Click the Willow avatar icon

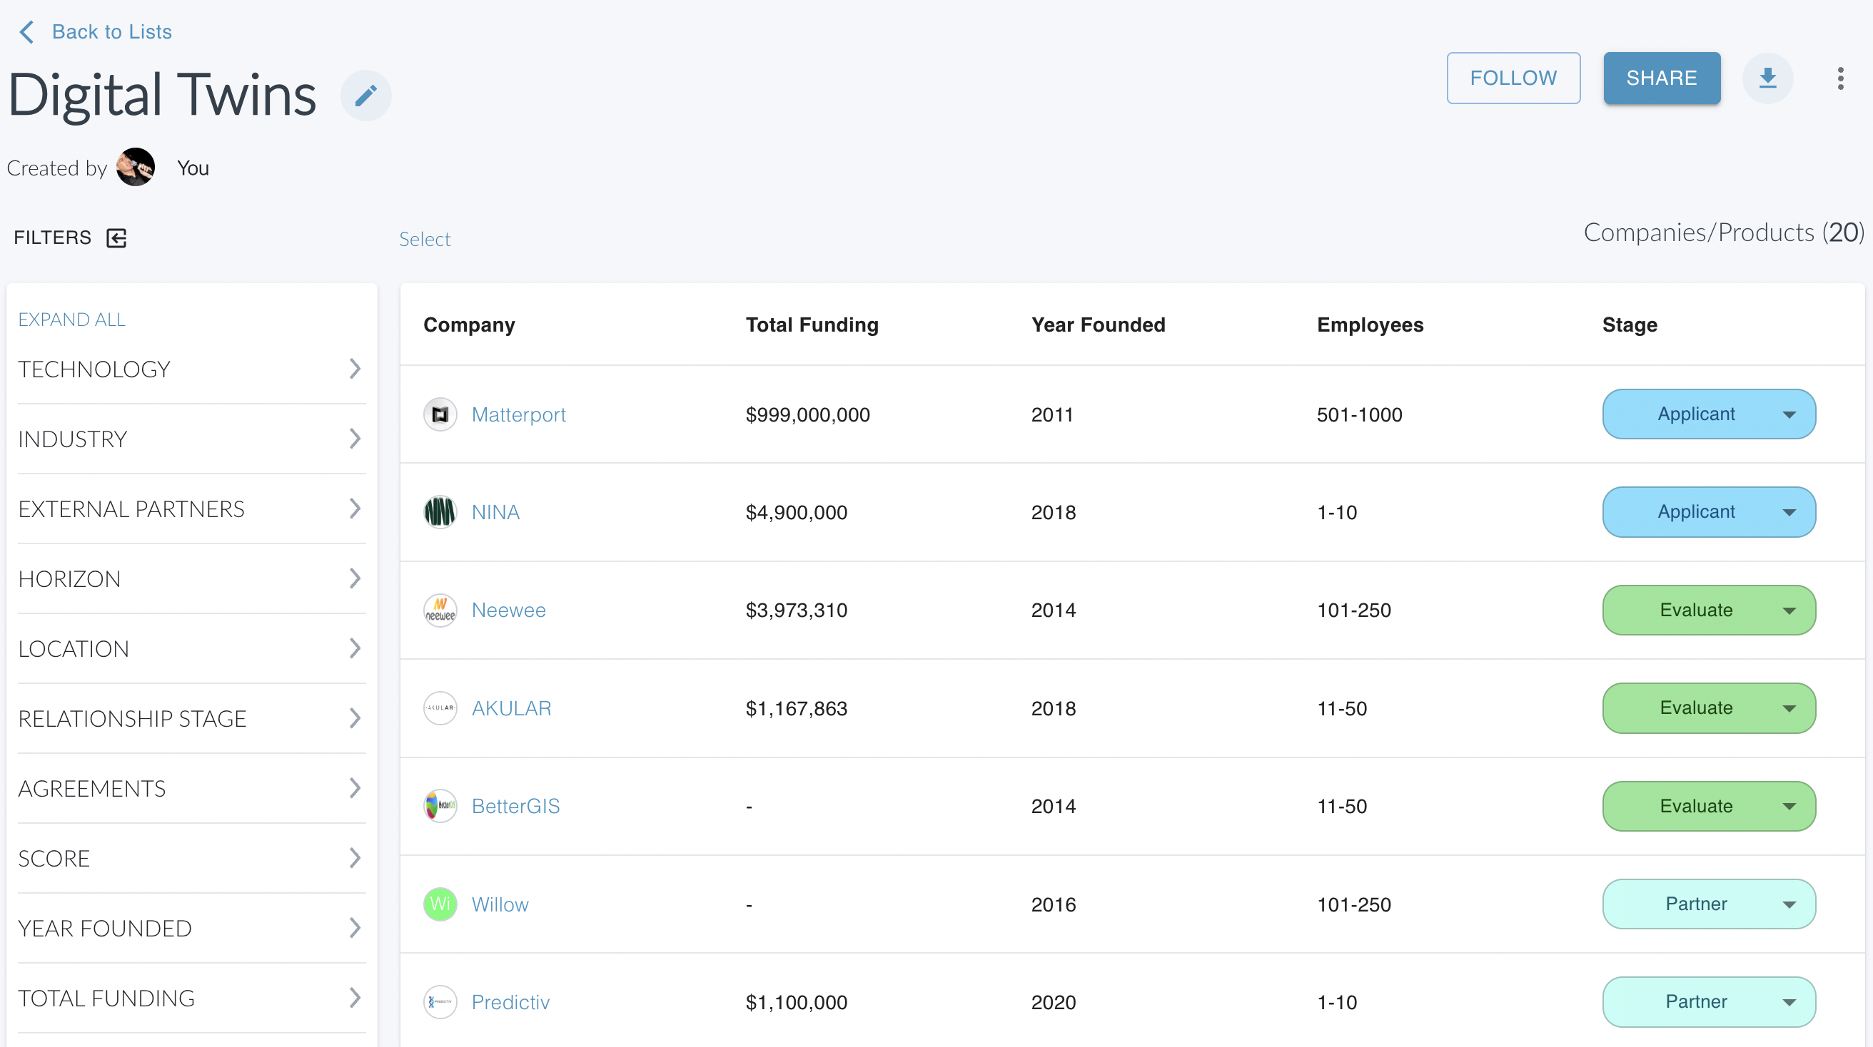tap(440, 904)
